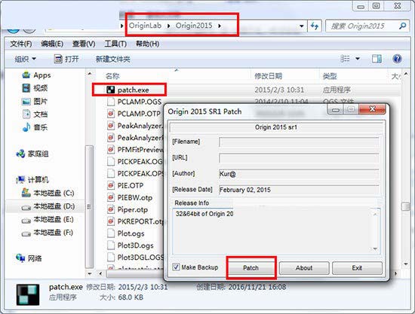Click the PIEBW.otp template icon
This screenshot has height=314, width=415.
pos(111,197)
